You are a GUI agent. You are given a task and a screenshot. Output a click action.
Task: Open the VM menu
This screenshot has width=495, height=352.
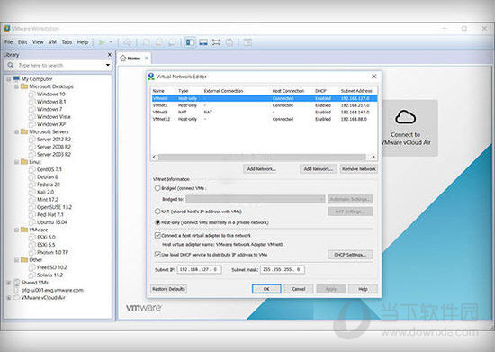click(x=52, y=42)
